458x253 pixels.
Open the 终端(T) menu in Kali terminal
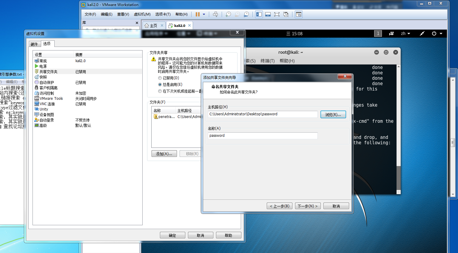[x=268, y=61]
